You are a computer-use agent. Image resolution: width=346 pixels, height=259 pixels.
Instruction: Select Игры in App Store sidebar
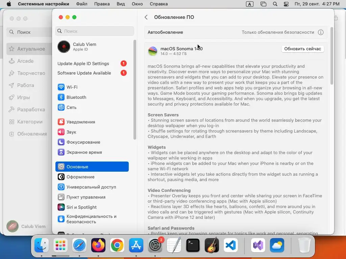(29, 97)
